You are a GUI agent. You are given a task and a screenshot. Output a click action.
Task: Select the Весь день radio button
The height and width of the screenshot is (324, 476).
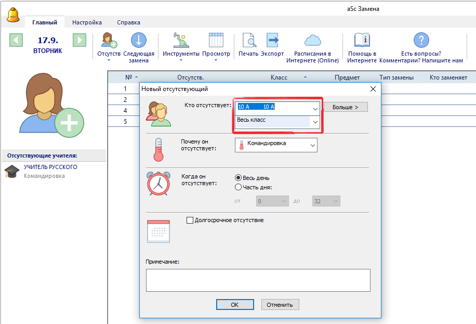tap(239, 178)
